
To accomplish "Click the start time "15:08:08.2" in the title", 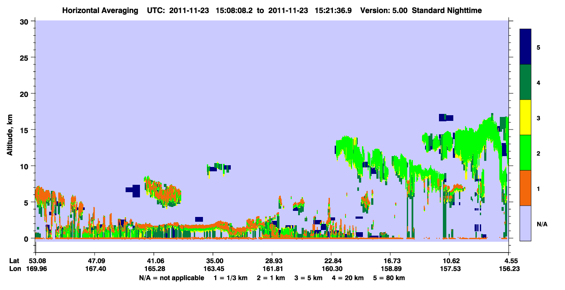I will pos(234,10).
